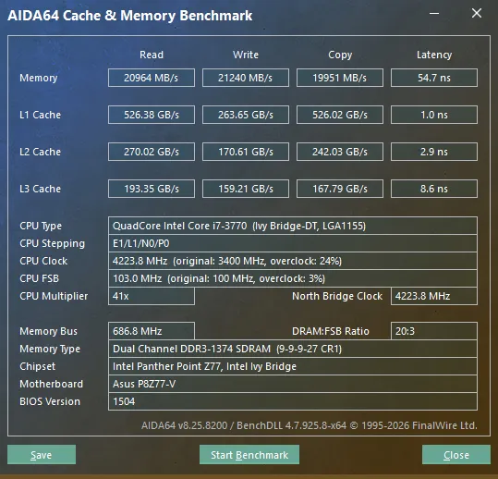Select the Memory Latency value 54.7 ns
Viewport: 498px width, 479px height.
point(434,78)
